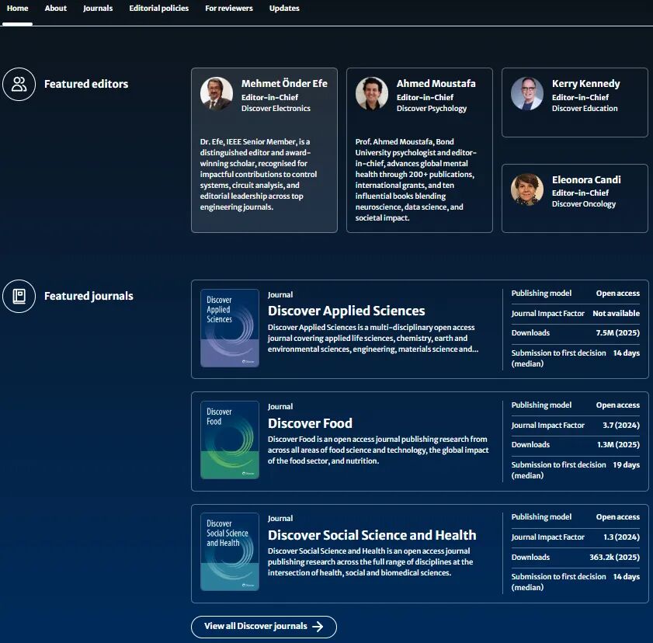This screenshot has width=653, height=643.
Task: Click the 1.3 (2024) impact factor value
Action: point(622,537)
